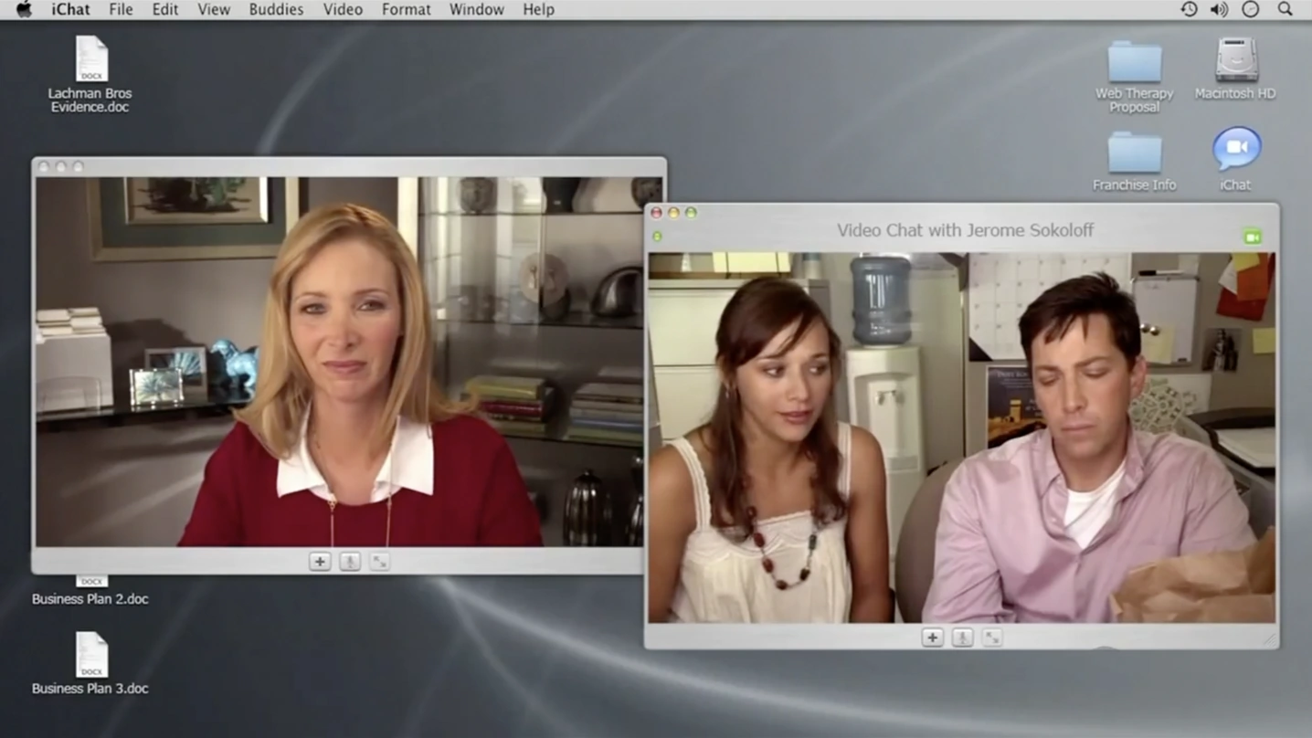Click the video feed in the left chat window
The width and height of the screenshot is (1312, 738).
coord(339,362)
